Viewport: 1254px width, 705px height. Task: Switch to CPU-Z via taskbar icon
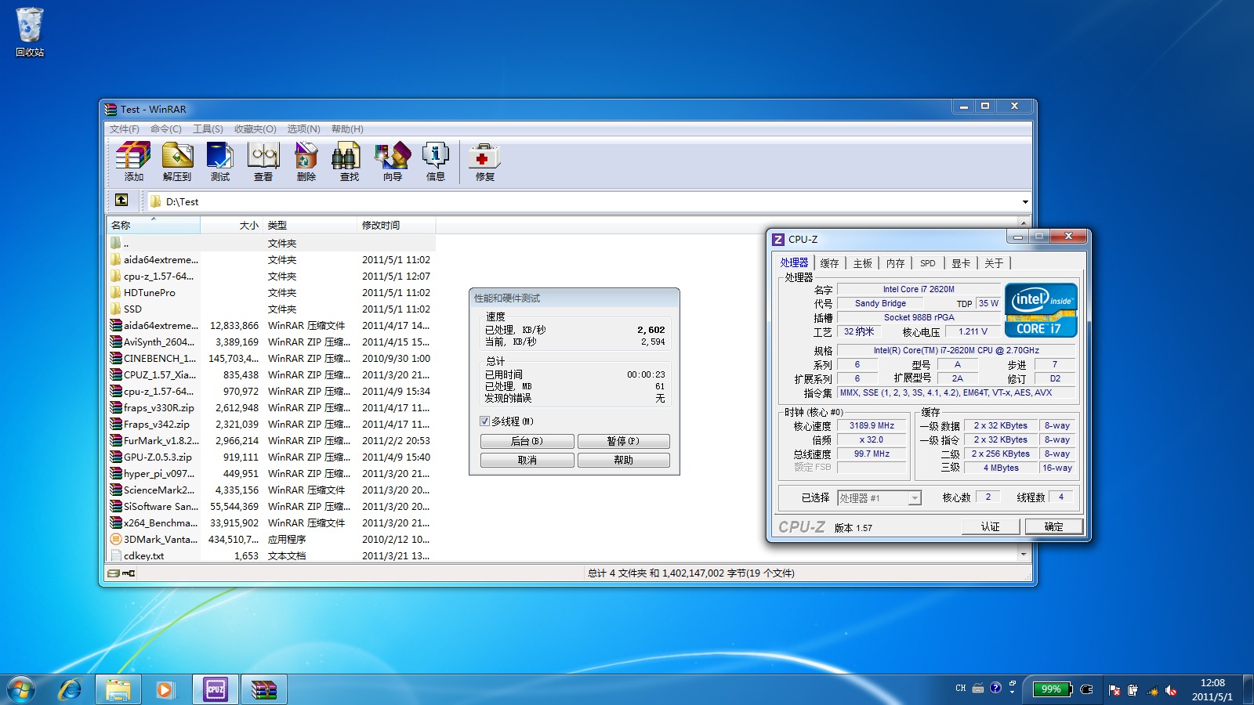[x=216, y=689]
